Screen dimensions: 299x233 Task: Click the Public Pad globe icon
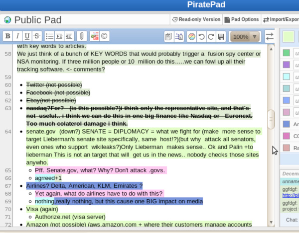tap(7, 20)
